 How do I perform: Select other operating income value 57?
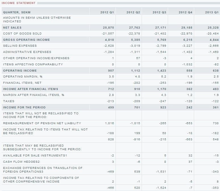point(138,58)
